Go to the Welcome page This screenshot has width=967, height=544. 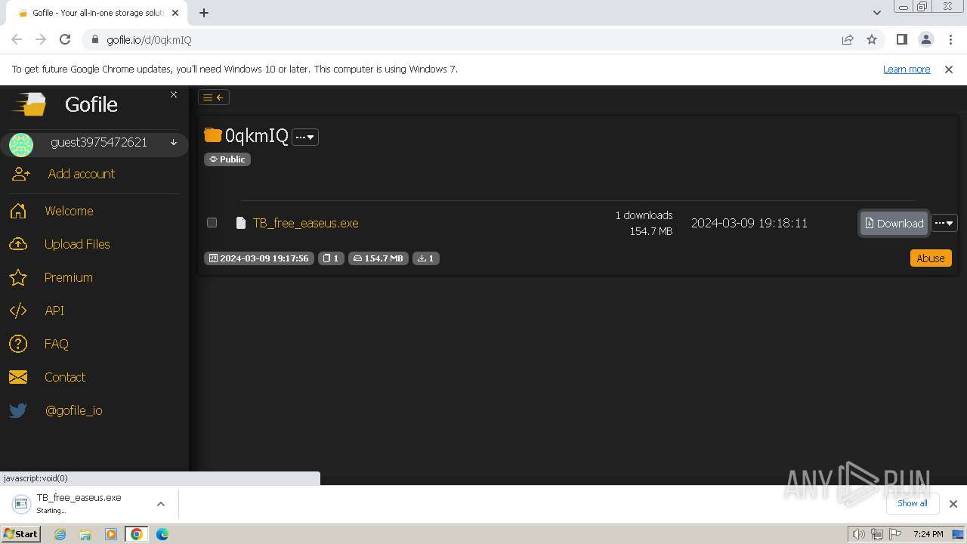point(69,211)
